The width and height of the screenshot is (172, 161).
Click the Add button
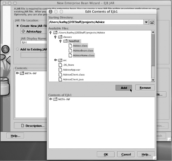(124, 88)
